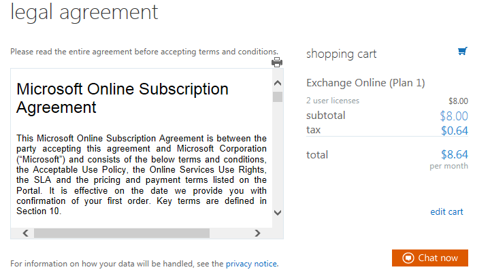Open the edit cart link
This screenshot has height=276, width=490.
[x=446, y=211]
